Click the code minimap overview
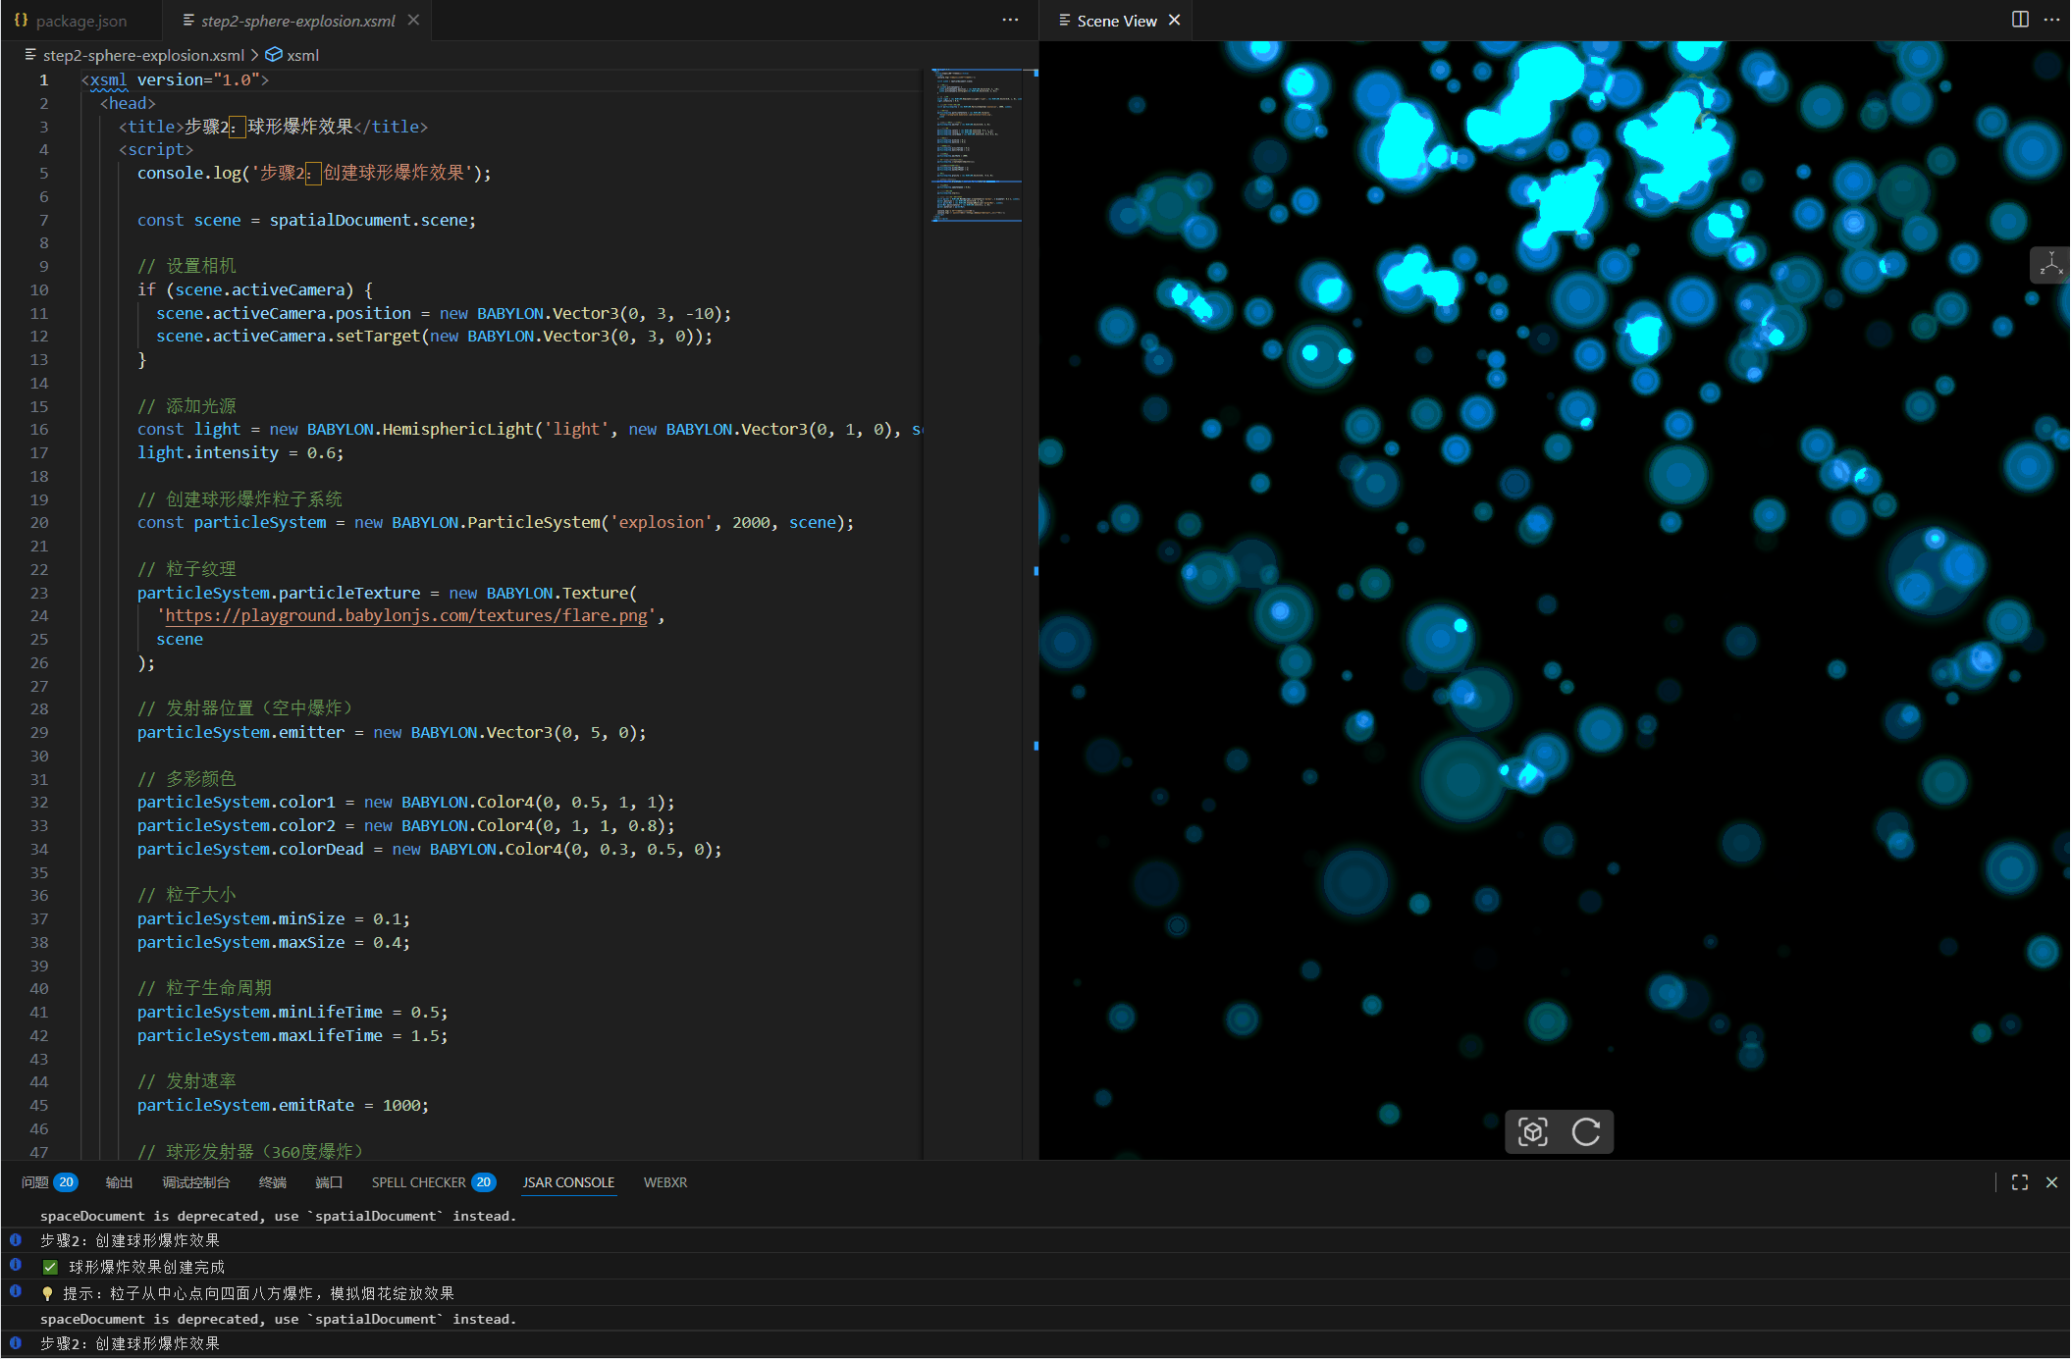This screenshot has height=1359, width=2071. [977, 145]
